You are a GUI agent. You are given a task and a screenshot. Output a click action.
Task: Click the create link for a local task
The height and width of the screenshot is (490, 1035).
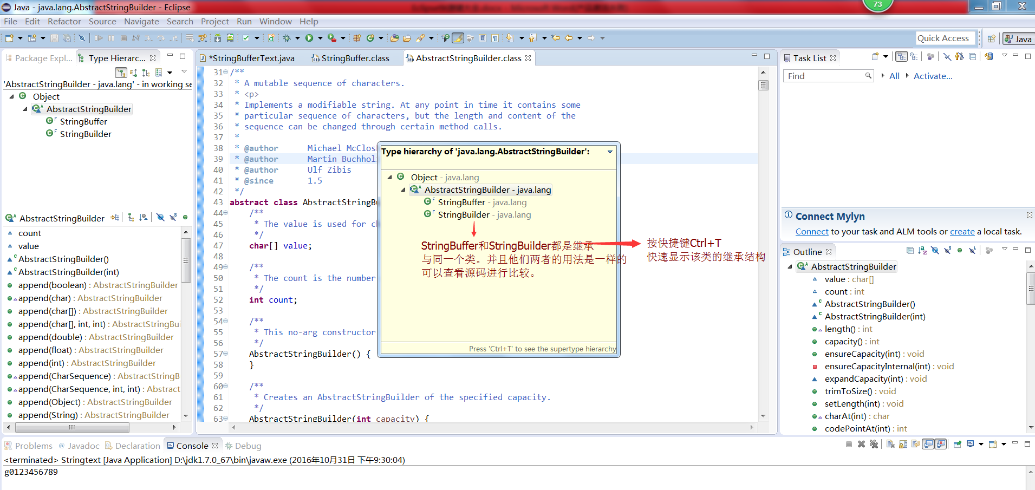pyautogui.click(x=962, y=231)
